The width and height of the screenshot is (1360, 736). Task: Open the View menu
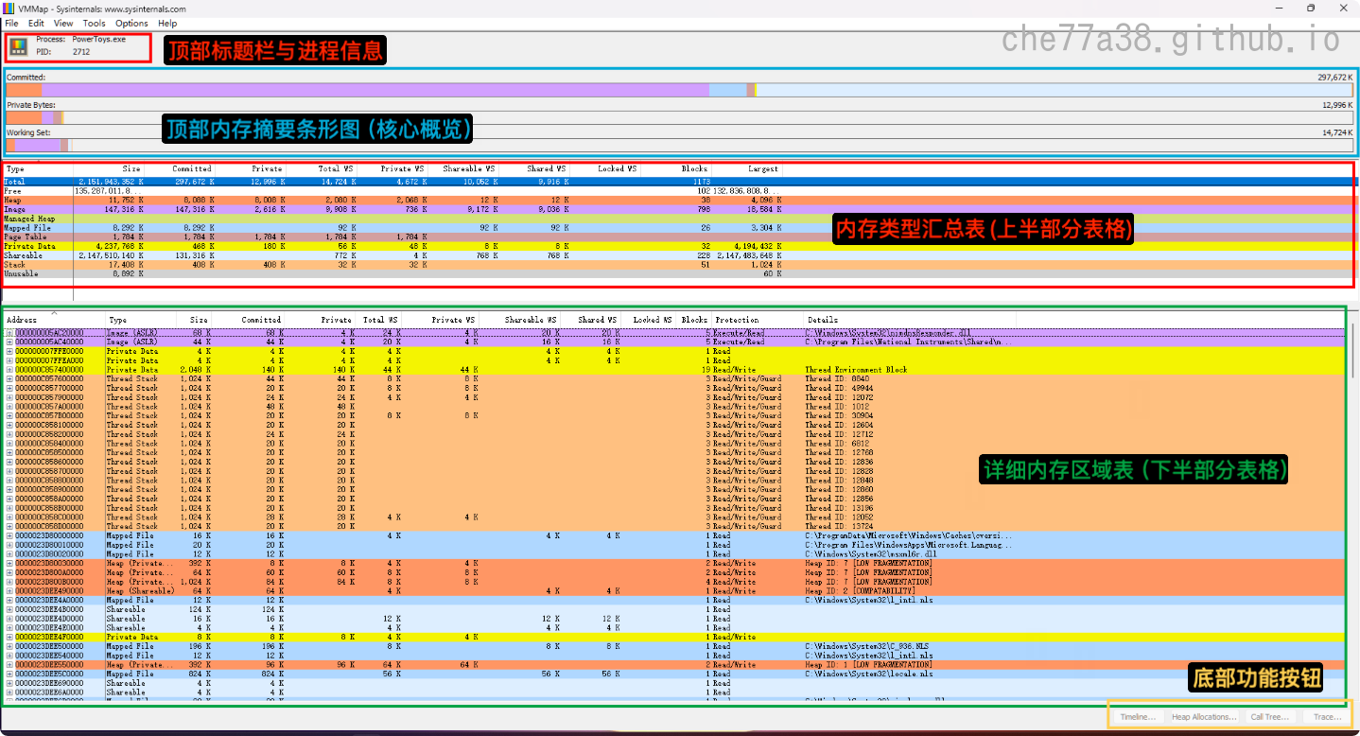click(63, 23)
